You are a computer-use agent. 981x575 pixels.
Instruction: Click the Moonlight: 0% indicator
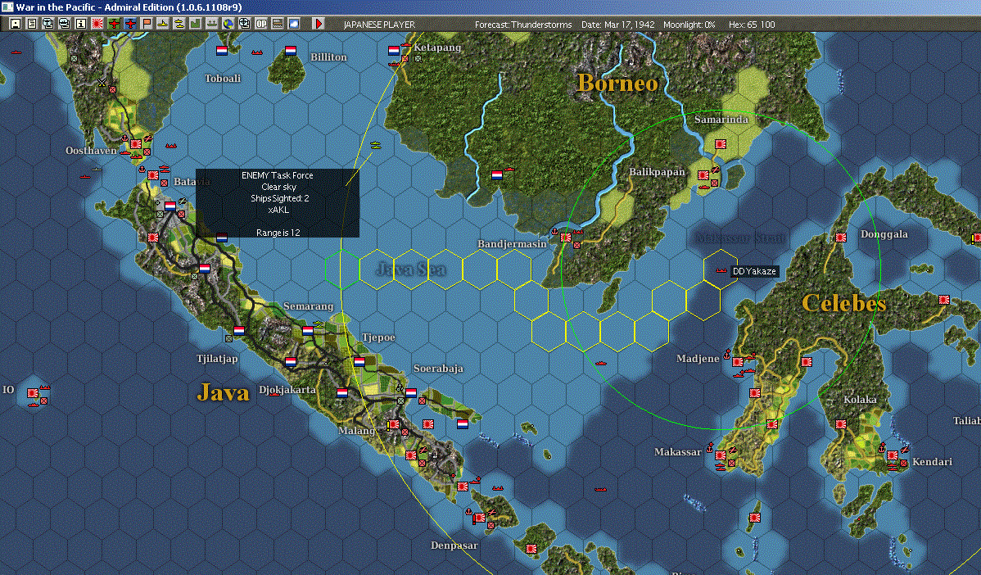pos(689,25)
